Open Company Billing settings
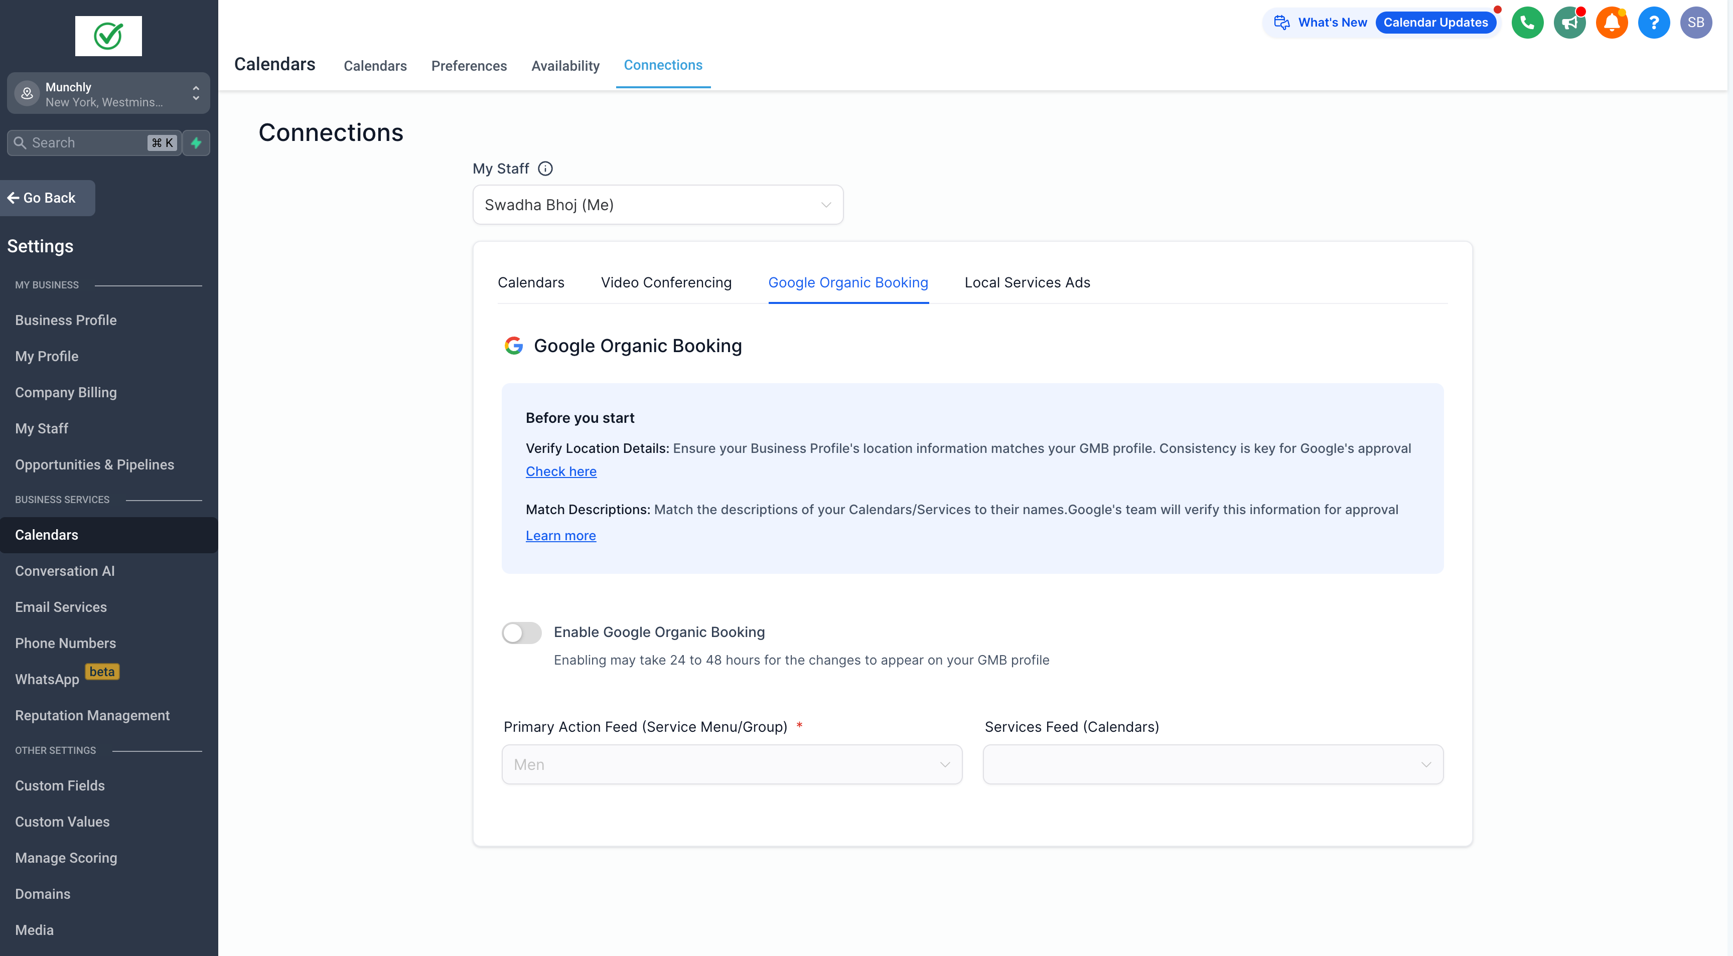The width and height of the screenshot is (1733, 956). tap(66, 392)
